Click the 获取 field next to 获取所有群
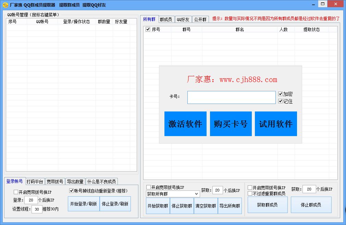The width and height of the screenshot is (346, 225). 217,190
